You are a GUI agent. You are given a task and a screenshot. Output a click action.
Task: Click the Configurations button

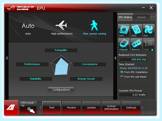coord(61,90)
